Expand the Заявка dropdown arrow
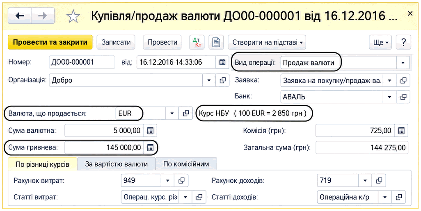421x211 pixels. click(x=390, y=80)
